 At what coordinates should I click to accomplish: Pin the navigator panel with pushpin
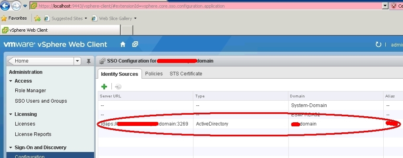click(88, 61)
